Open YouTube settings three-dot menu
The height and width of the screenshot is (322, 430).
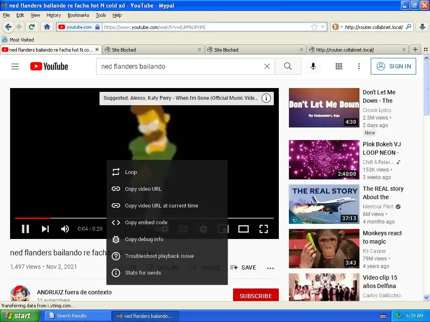(x=359, y=66)
